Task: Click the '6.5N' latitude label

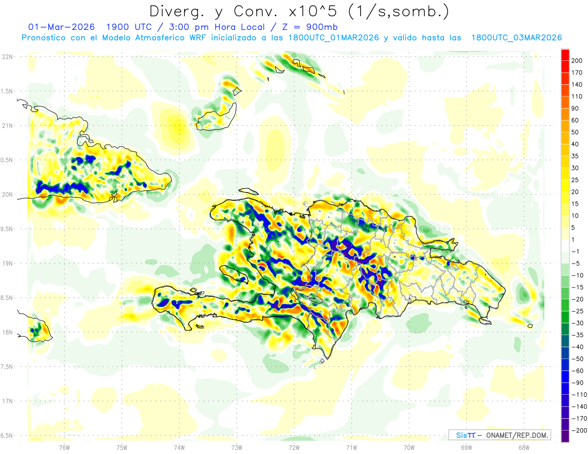Action: (7, 436)
